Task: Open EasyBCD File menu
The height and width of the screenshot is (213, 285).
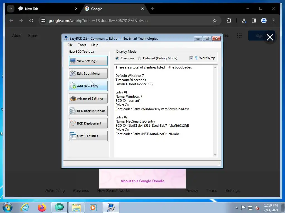Action: click(70, 45)
